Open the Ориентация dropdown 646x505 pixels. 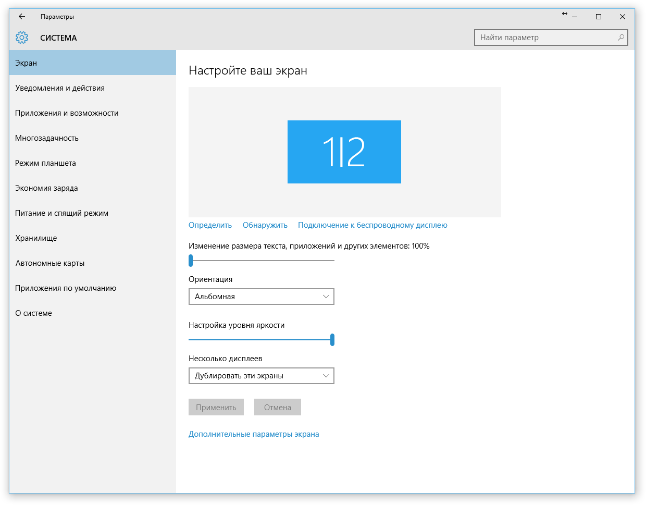pos(261,297)
